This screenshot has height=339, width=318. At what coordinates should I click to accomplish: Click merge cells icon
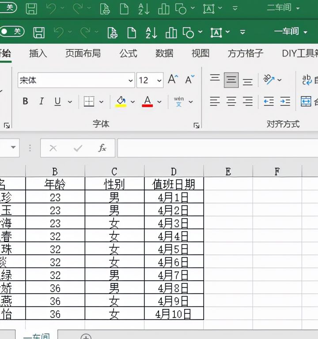(306, 101)
